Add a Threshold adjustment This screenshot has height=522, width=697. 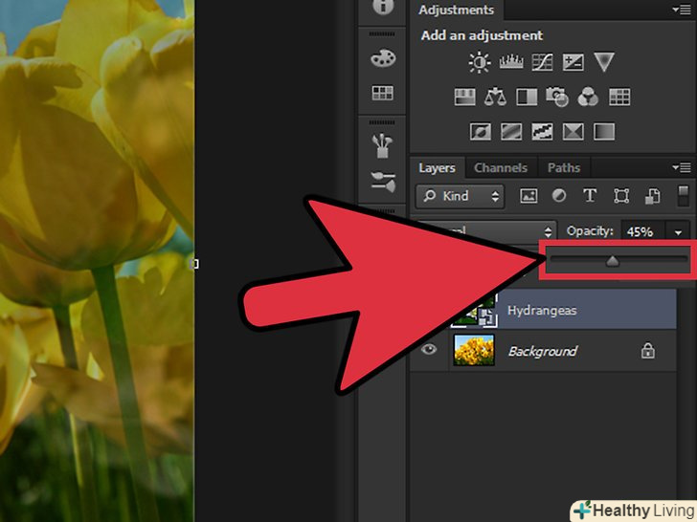(x=542, y=132)
